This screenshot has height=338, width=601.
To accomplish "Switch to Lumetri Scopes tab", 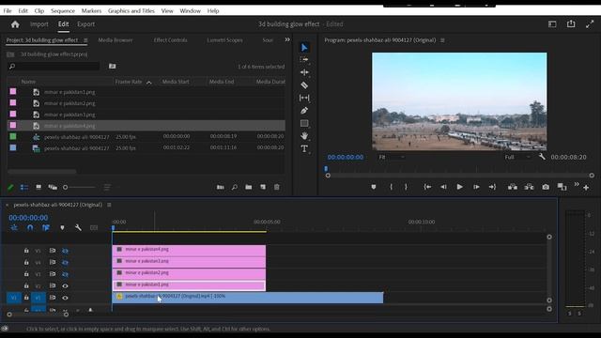I will click(224, 39).
